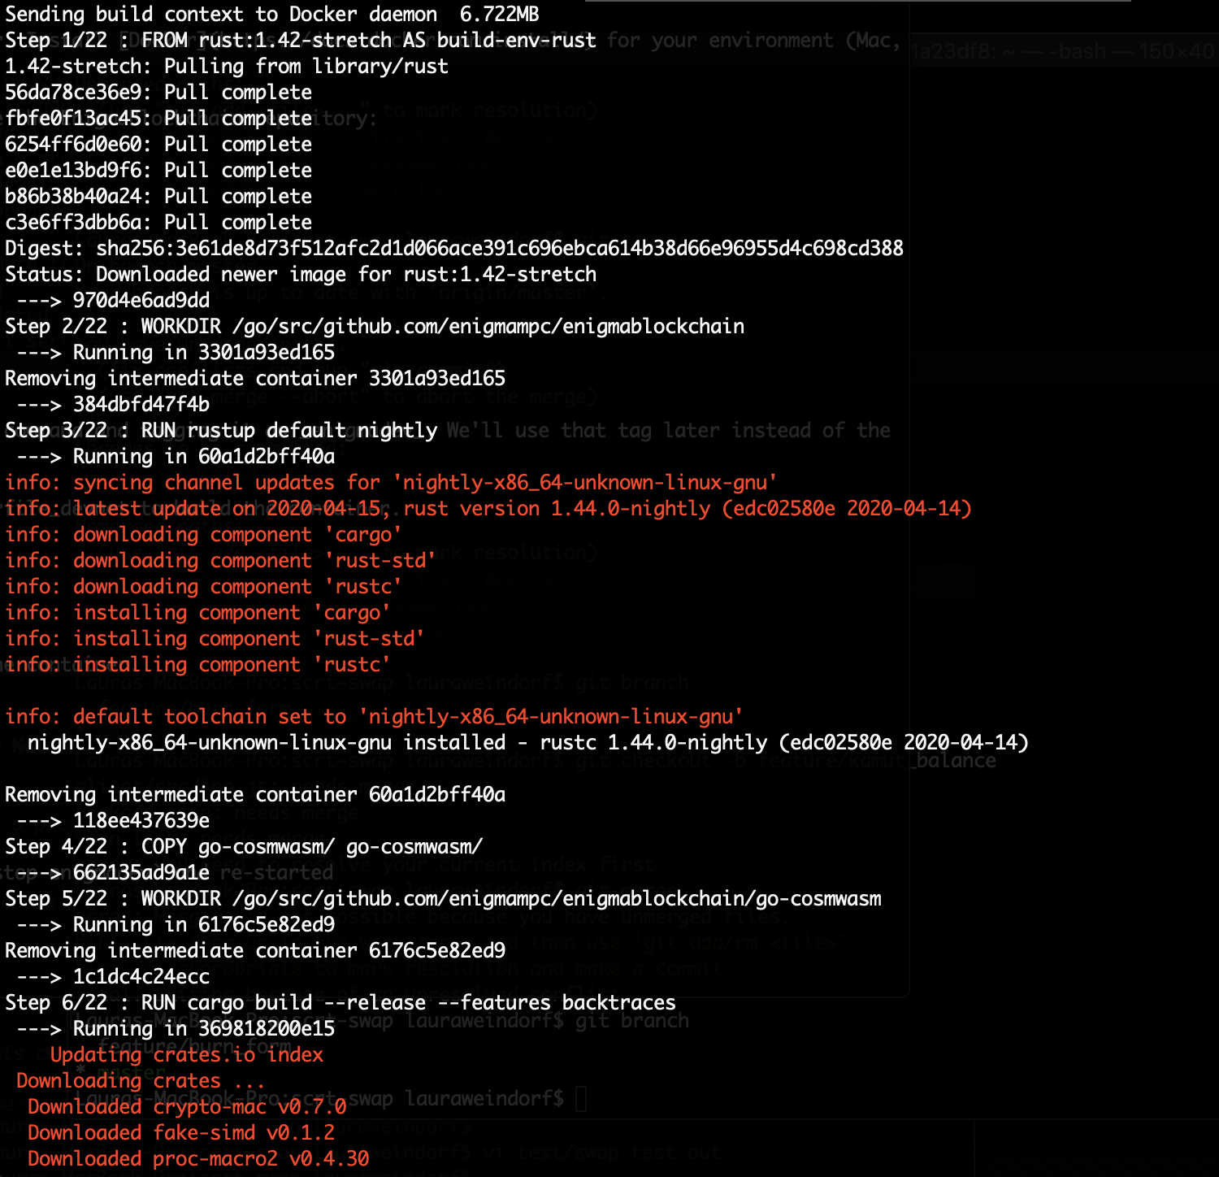Click 'Downloading crates ...' line

(141, 1081)
